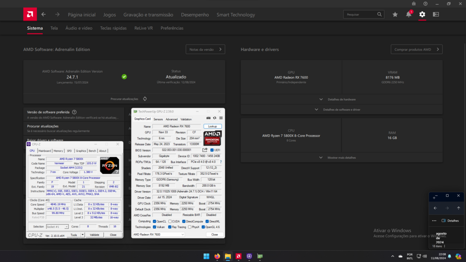Open Firefox from the taskbar
The image size is (466, 262).
coord(217,256)
